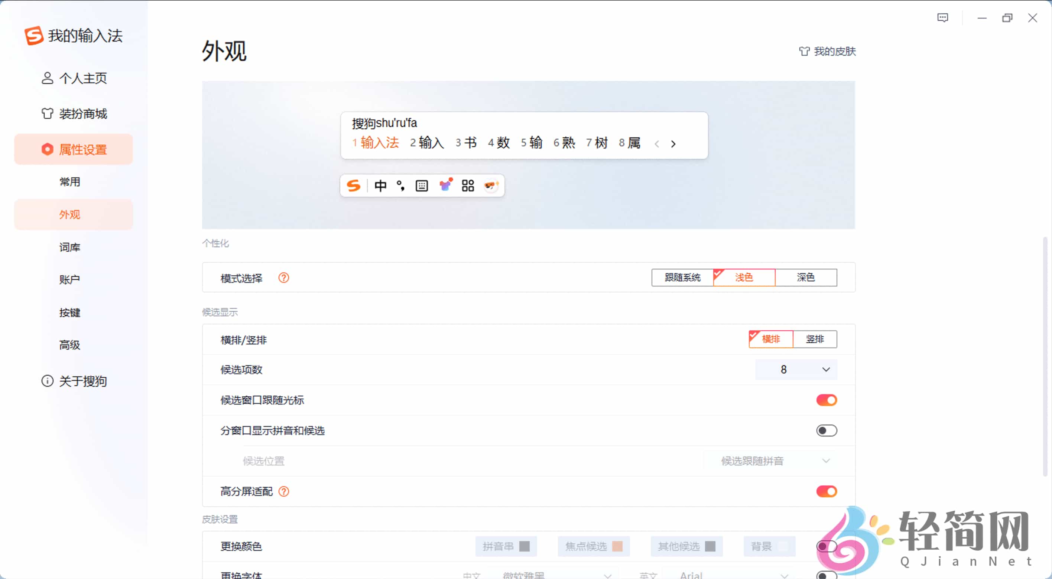This screenshot has height=579, width=1052.
Task: Click the Sogou S logo in preview toolbar
Action: coord(354,186)
